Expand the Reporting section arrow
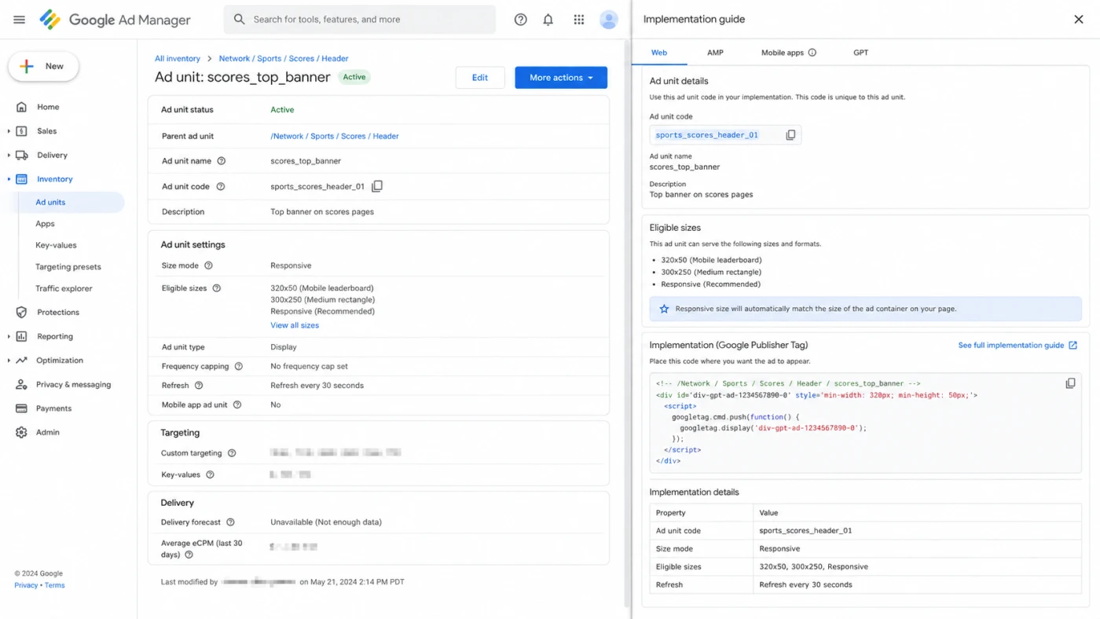The width and height of the screenshot is (1100, 619). tap(9, 336)
